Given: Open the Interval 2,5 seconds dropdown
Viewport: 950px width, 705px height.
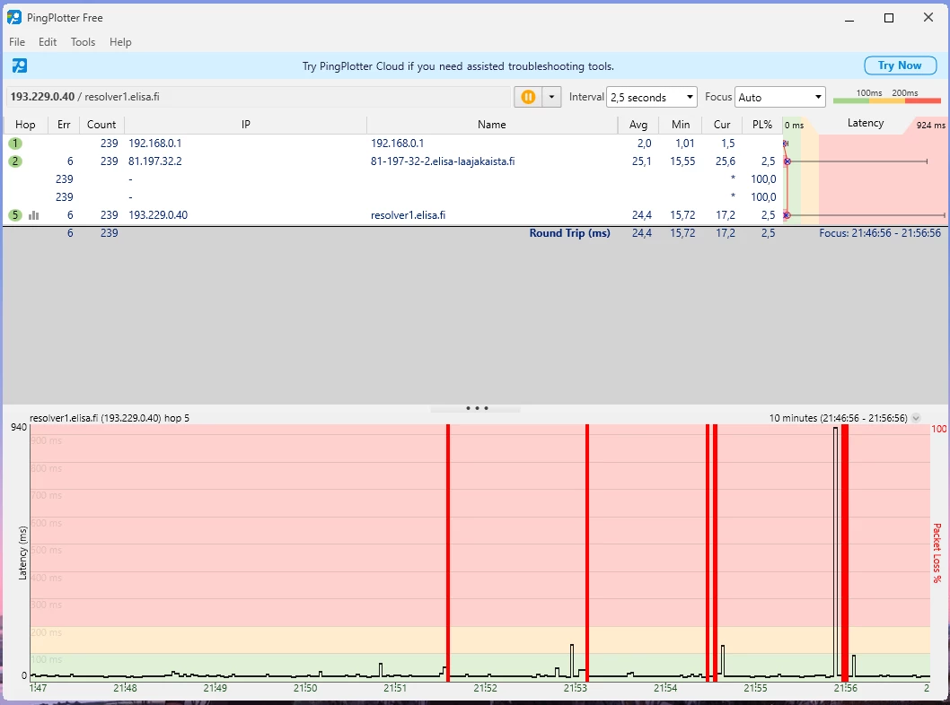Looking at the screenshot, I should point(652,97).
